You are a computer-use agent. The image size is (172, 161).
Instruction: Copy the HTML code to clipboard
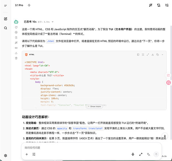(x=157, y=55)
